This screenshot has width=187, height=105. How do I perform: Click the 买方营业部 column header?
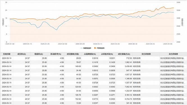(x=146, y=54)
